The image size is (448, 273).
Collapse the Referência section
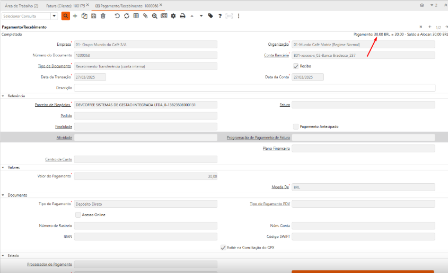(x=3, y=96)
